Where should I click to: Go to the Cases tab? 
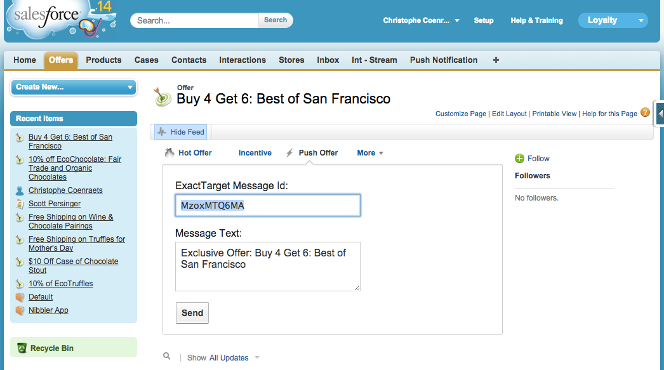[147, 60]
